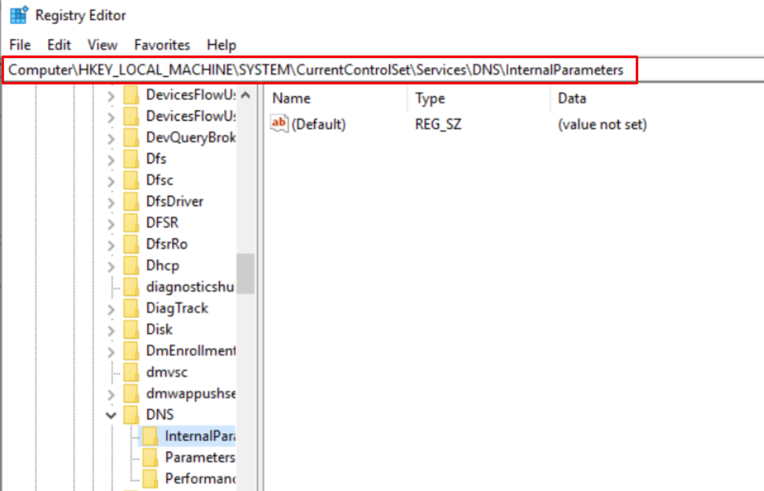
Task: Select the DiagTrack key label
Action: pyautogui.click(x=177, y=308)
